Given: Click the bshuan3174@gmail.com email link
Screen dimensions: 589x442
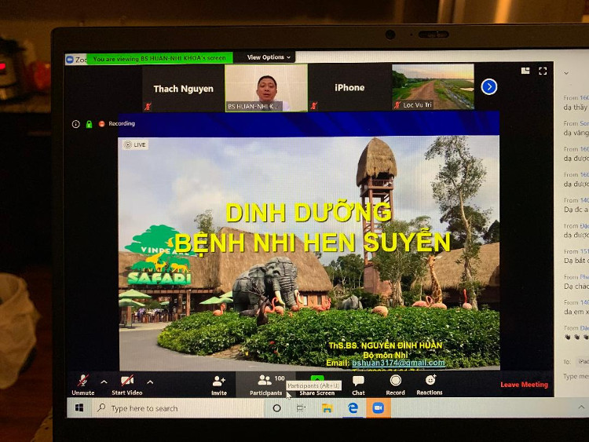Looking at the screenshot, I should (398, 363).
